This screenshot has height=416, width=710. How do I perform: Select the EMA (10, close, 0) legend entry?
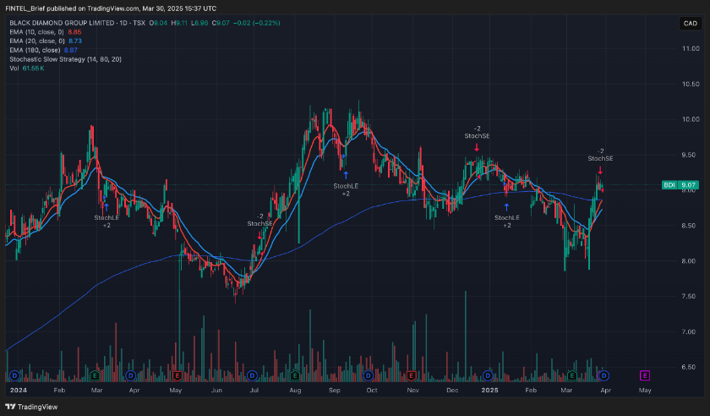(46, 32)
